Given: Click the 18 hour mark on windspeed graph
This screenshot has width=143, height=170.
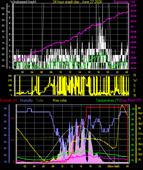Looking at the screenshot, I should [98, 72].
